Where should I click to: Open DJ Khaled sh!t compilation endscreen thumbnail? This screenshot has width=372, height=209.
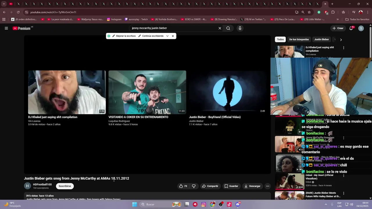[x=67, y=92]
